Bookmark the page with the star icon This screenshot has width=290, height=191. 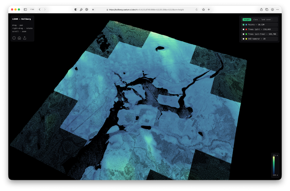click(204, 10)
